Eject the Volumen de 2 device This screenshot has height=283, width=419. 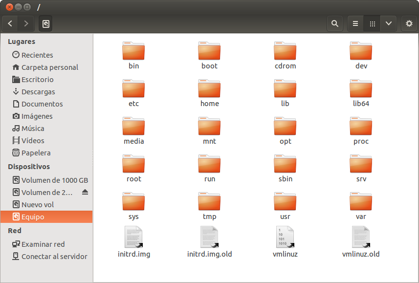point(85,192)
